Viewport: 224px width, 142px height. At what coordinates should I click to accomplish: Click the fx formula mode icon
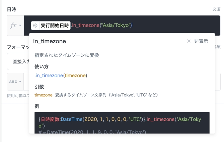(13, 26)
